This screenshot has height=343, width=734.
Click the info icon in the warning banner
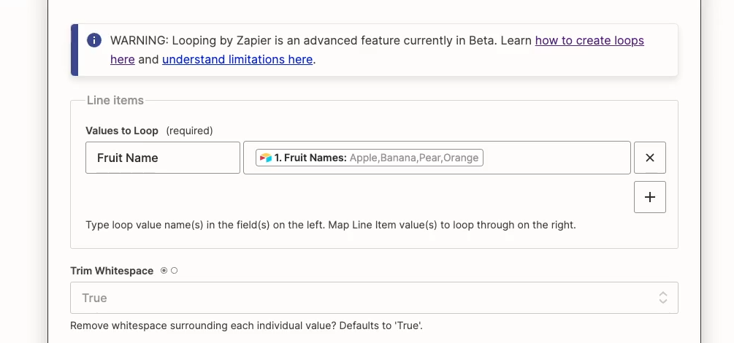tap(94, 40)
